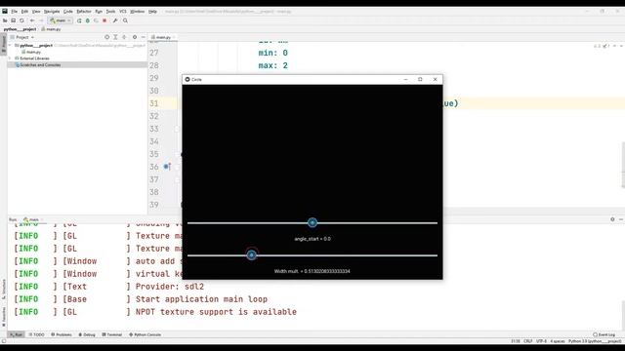This screenshot has height=351, width=625.
Task: Open the Run menu
Action: point(99,12)
